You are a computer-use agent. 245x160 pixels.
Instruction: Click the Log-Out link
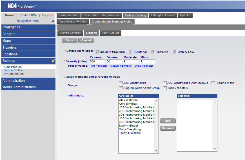tap(48, 15)
